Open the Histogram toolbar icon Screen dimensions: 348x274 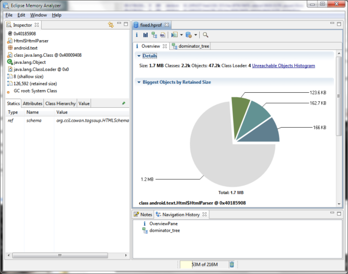tap(146, 35)
